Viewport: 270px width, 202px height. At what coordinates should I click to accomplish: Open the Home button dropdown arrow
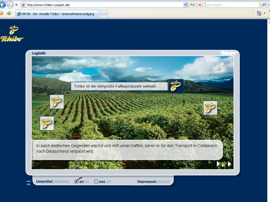click(264, 13)
